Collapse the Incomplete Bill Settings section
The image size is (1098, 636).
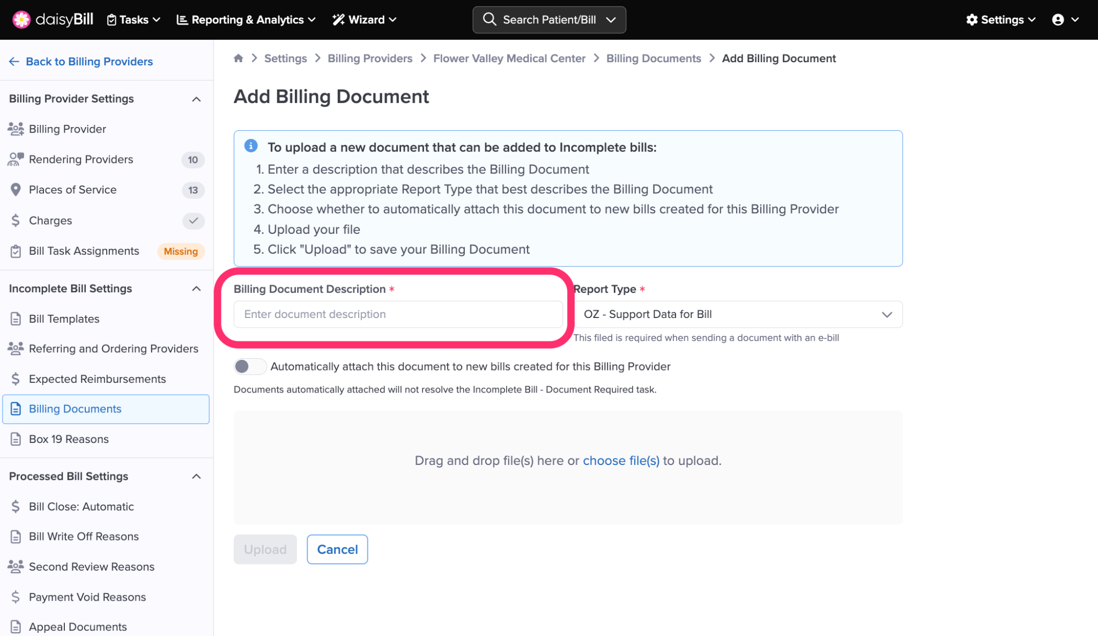point(196,289)
